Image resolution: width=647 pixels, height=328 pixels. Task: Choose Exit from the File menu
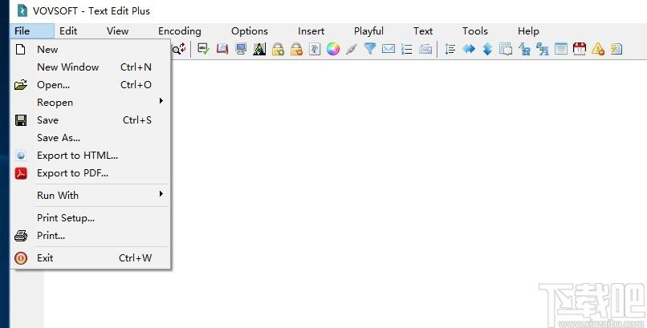(x=90, y=258)
